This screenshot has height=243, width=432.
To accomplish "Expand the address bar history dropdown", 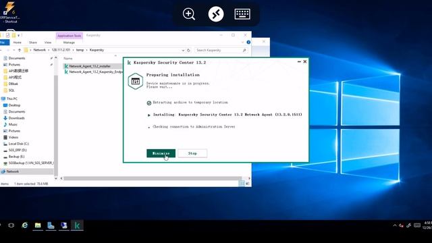I will (x=183, y=50).
